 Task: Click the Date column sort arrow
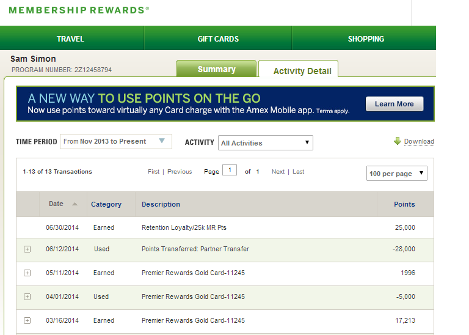coord(75,204)
